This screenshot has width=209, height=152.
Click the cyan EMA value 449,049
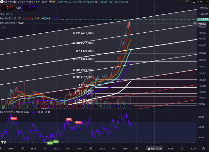[x=46, y=18]
